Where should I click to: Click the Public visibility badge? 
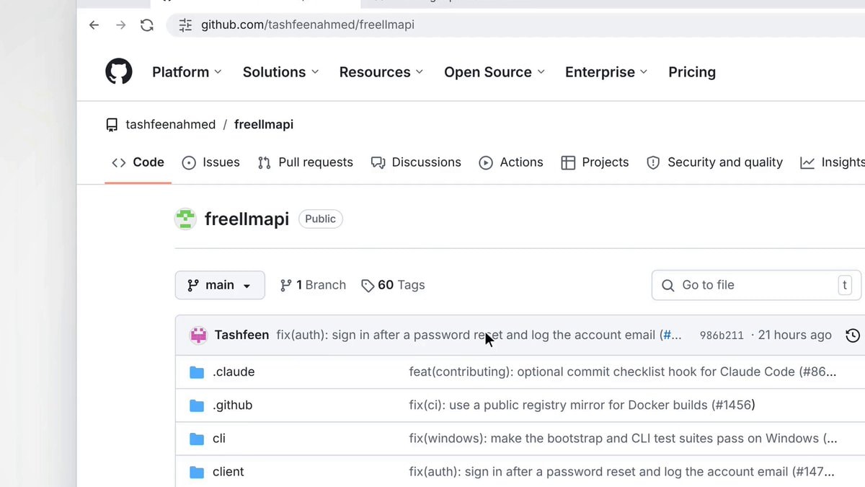(x=321, y=219)
